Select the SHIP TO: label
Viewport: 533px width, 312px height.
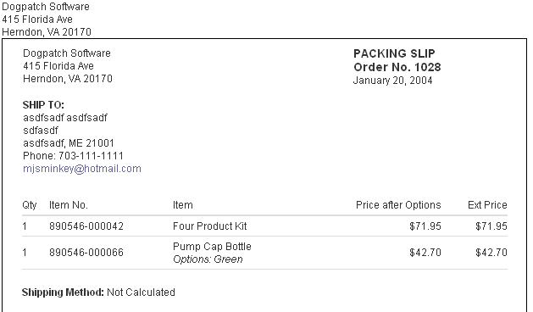tap(43, 105)
